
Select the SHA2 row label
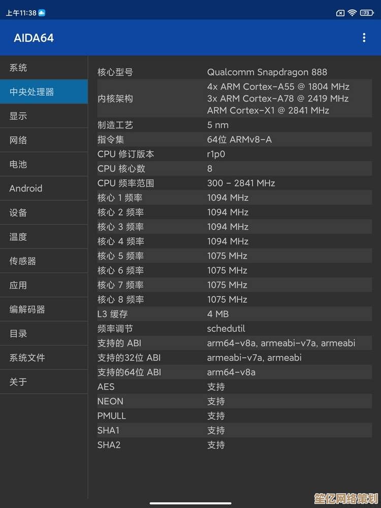[x=109, y=445]
